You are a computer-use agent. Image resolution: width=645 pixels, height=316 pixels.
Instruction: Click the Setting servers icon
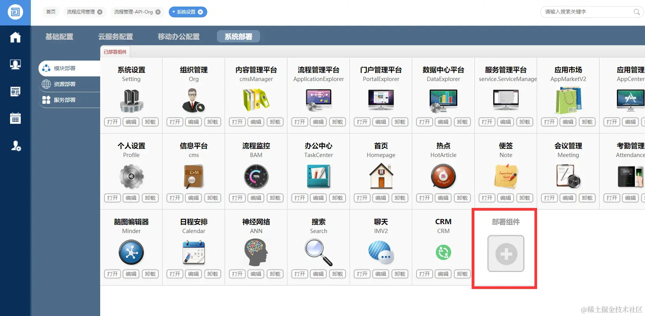coord(131,101)
